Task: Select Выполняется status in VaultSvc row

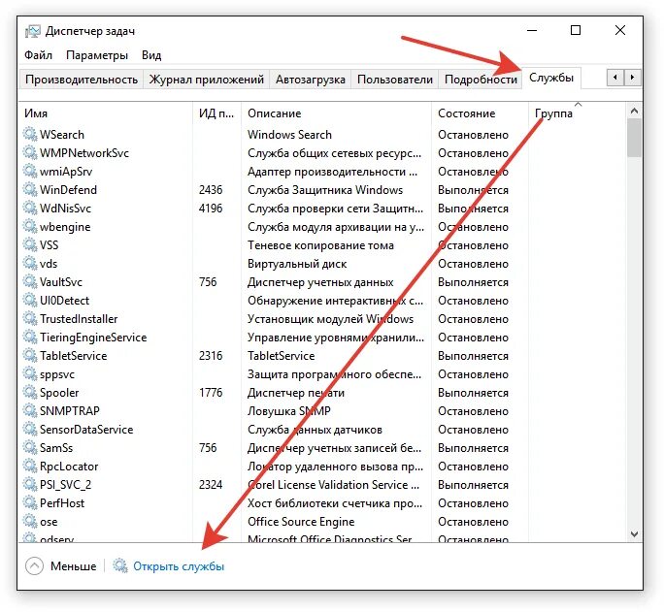Action: pyautogui.click(x=473, y=282)
